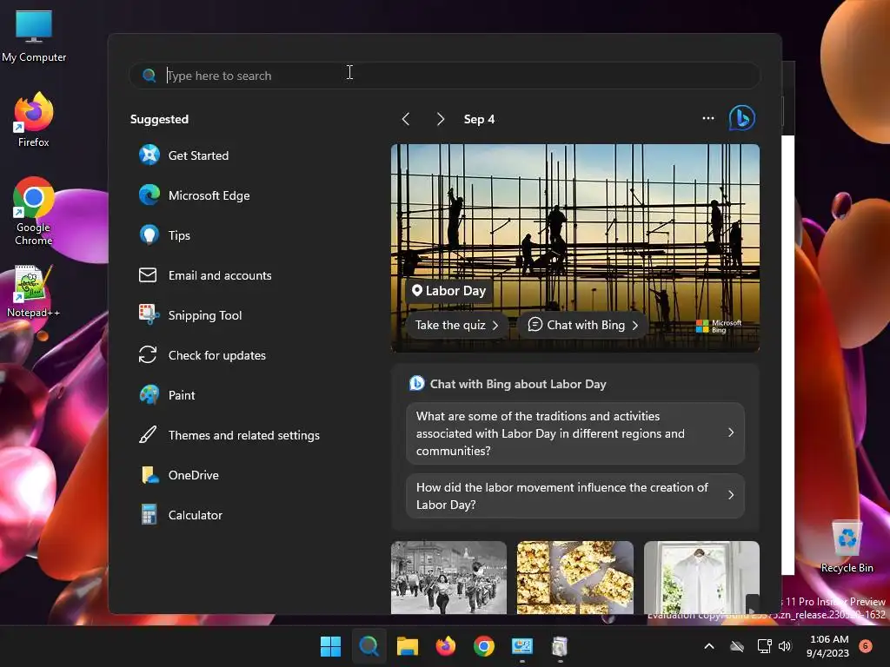This screenshot has width=890, height=667.
Task: Open the popcorn bars thumbnail
Action: pos(575,578)
